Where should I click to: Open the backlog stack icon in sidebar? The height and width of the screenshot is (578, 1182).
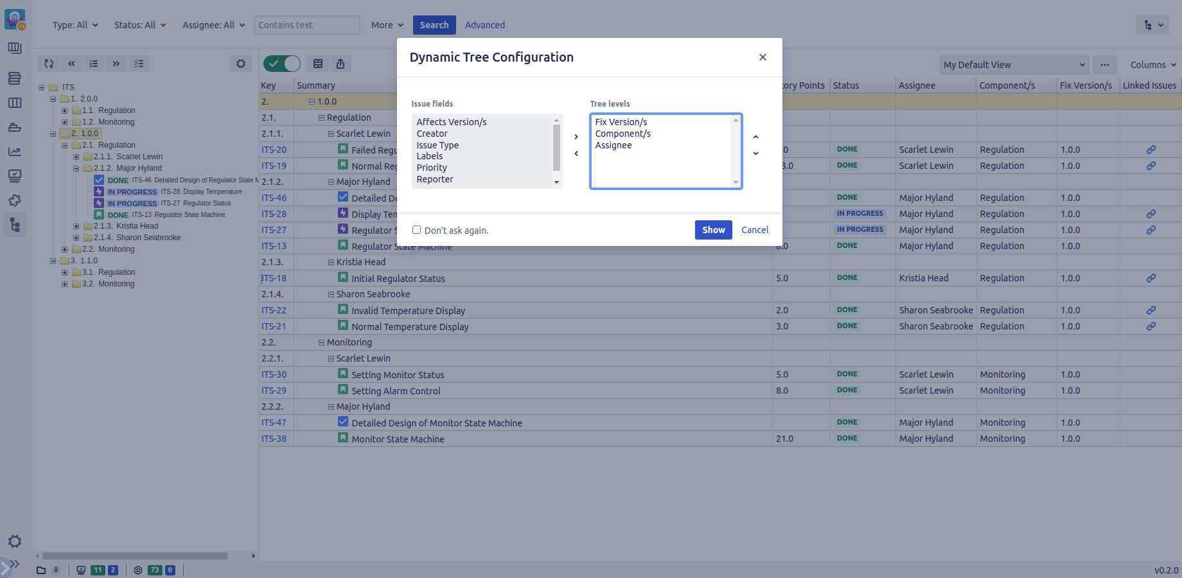(x=15, y=78)
